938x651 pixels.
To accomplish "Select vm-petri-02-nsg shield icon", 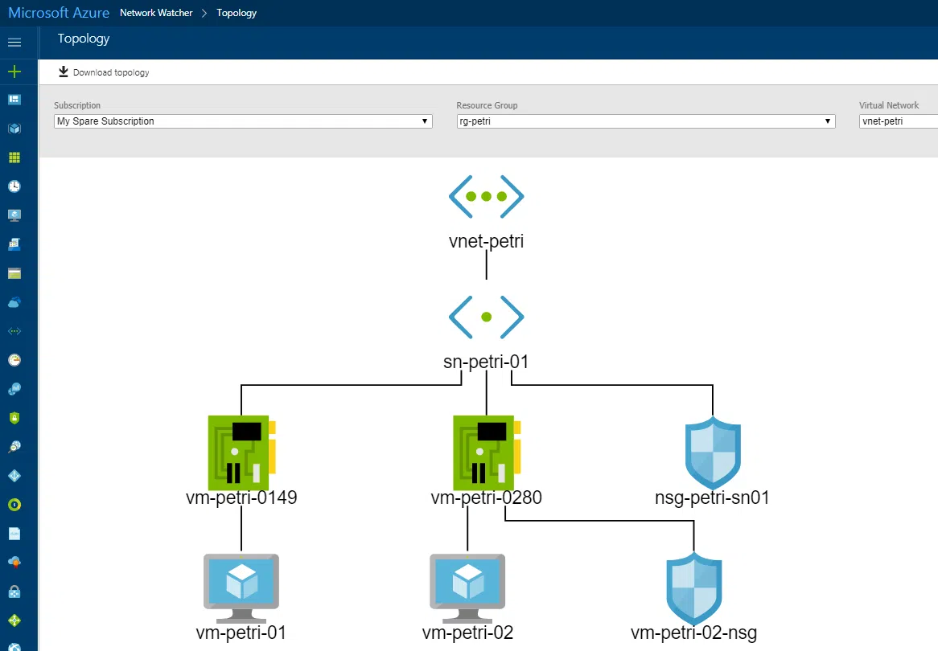I will click(694, 588).
